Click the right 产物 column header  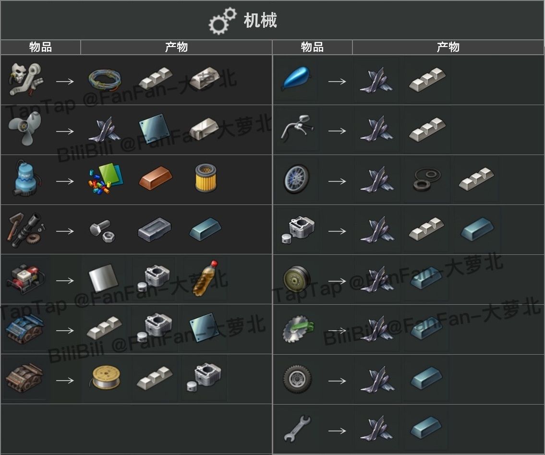[x=448, y=47]
